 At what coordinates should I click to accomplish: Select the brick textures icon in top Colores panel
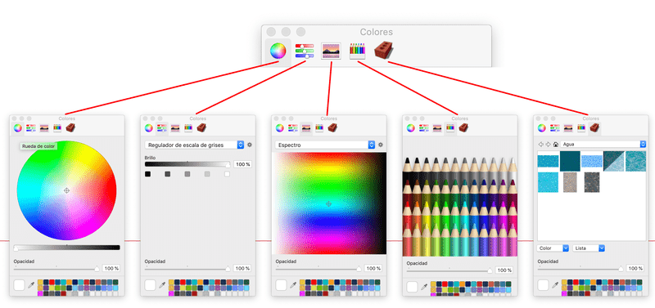(x=384, y=51)
